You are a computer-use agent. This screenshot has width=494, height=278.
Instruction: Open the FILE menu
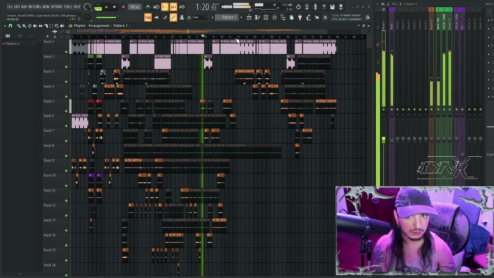10,7
